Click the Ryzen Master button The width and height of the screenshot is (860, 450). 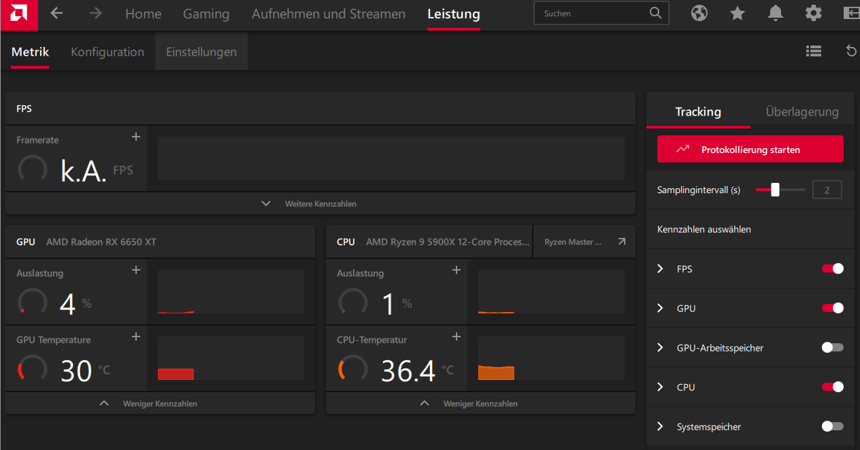coord(584,241)
